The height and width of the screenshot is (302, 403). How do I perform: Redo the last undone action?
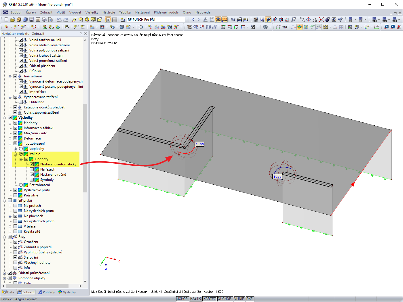[66, 20]
